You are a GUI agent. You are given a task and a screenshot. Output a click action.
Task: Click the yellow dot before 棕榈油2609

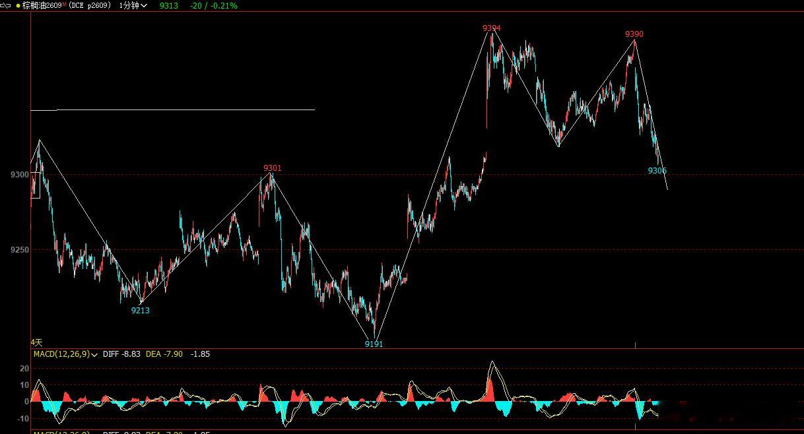[x=18, y=5]
